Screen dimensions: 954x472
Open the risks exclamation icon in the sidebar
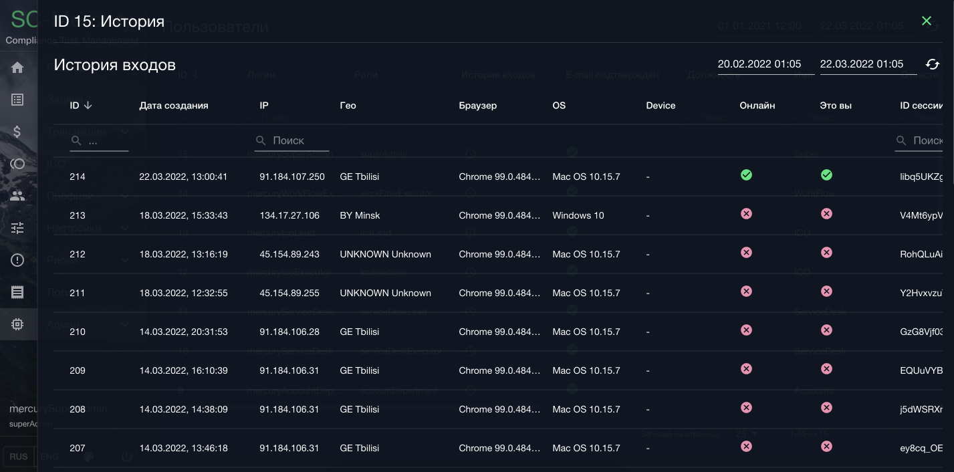click(17, 260)
